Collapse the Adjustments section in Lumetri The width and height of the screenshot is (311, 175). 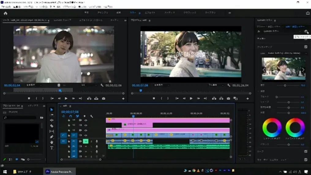(258, 91)
